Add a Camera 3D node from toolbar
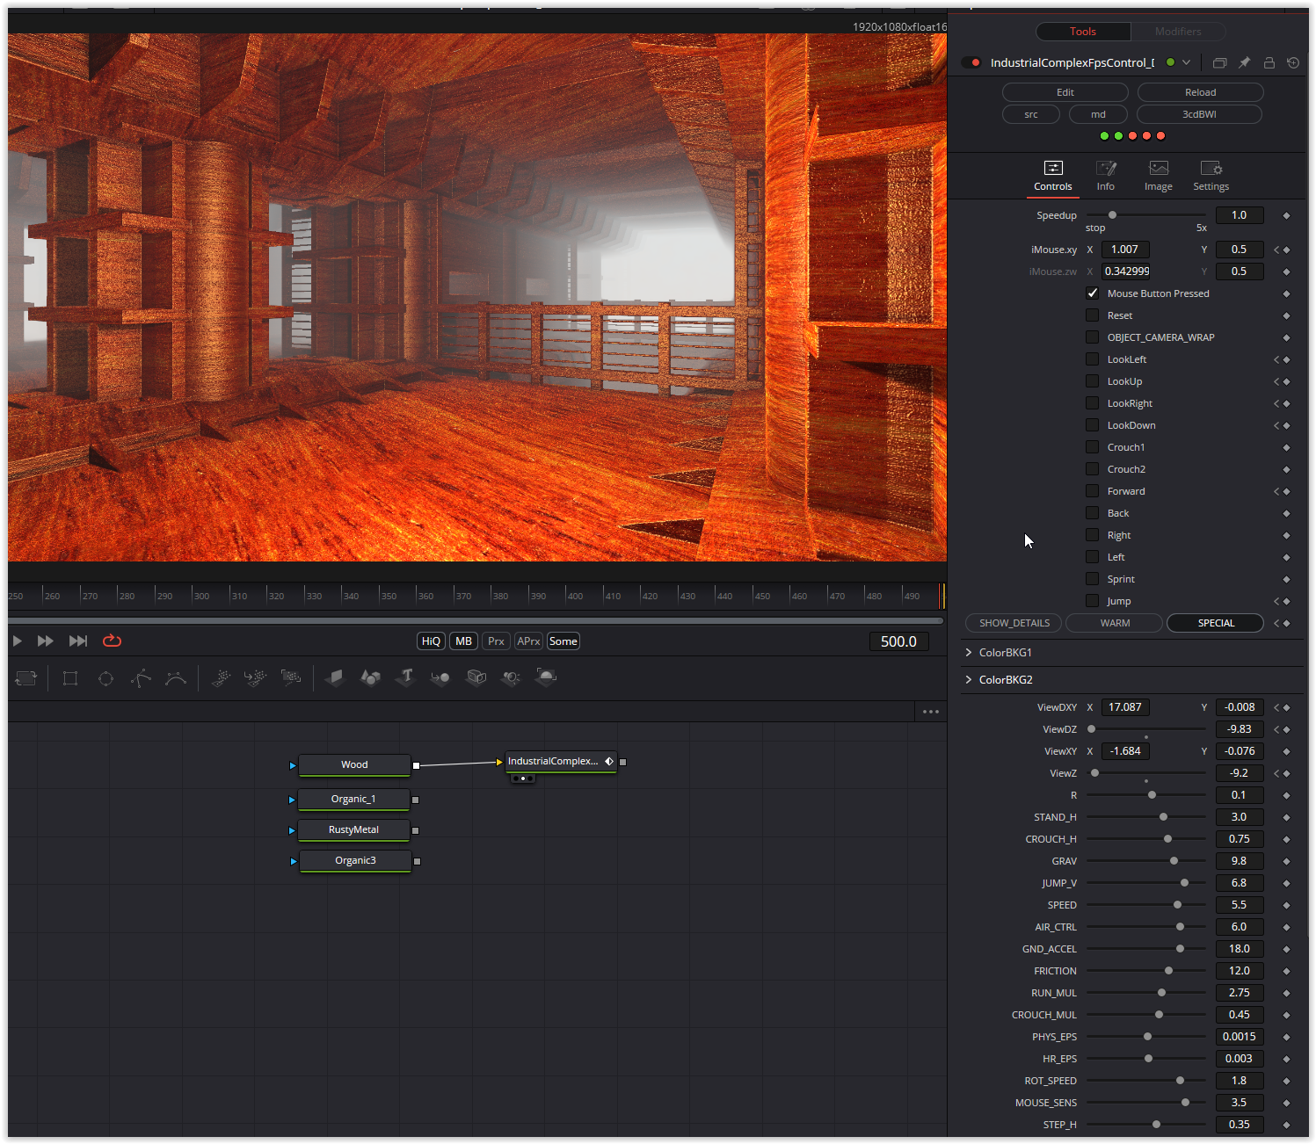 pos(476,677)
